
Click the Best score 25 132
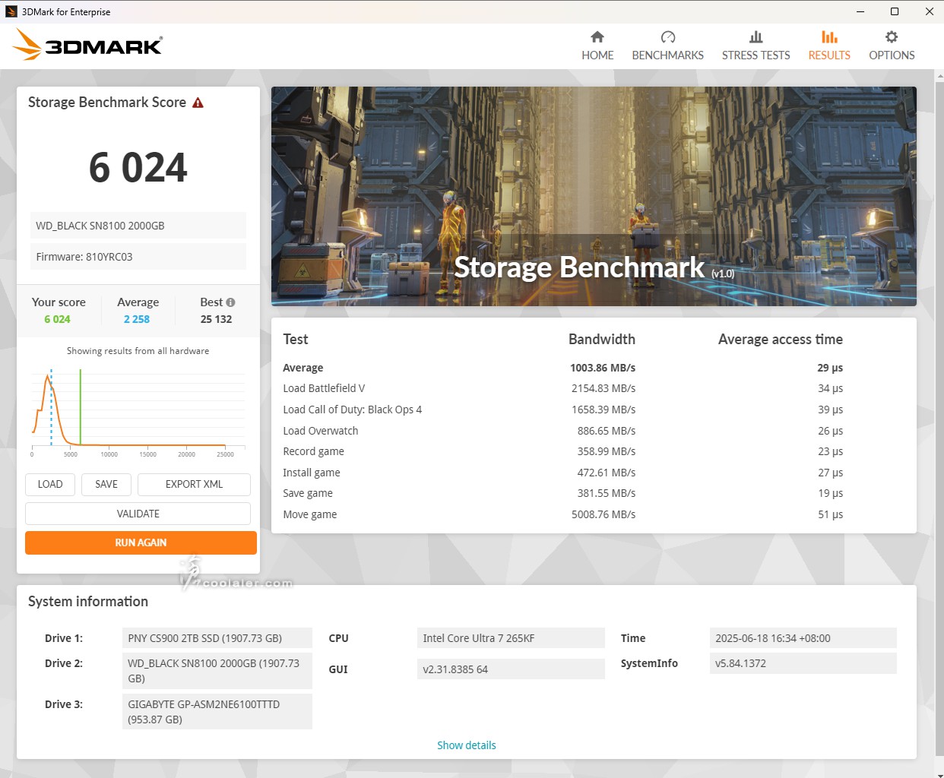pos(216,319)
